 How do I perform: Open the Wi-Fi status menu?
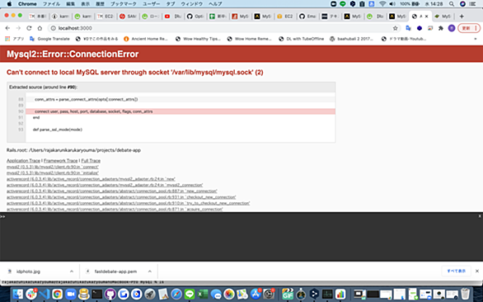point(382,3)
